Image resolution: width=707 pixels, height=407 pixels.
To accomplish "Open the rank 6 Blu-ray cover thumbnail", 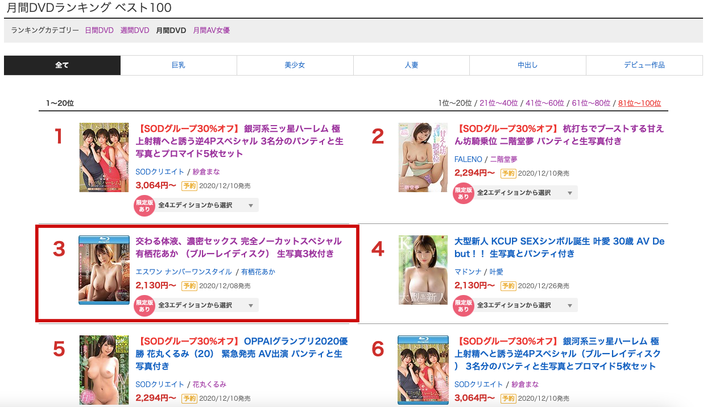I will click(423, 370).
